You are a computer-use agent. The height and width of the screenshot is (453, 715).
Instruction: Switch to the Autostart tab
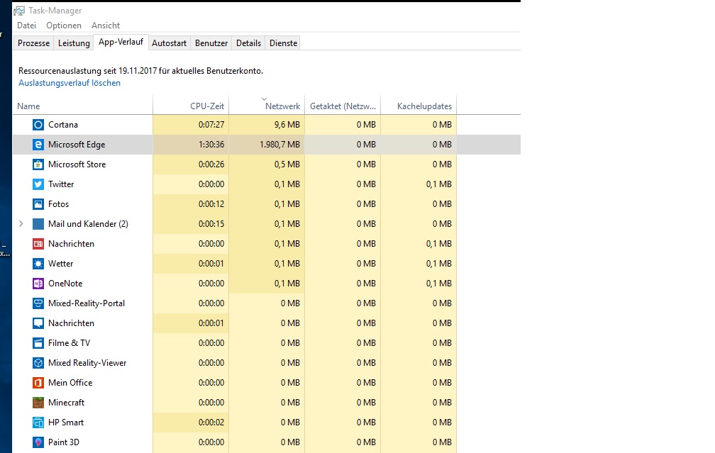click(x=169, y=43)
